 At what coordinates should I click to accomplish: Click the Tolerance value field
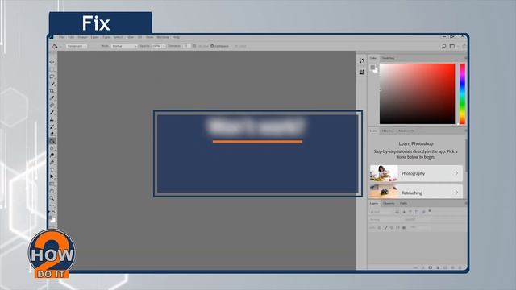186,46
